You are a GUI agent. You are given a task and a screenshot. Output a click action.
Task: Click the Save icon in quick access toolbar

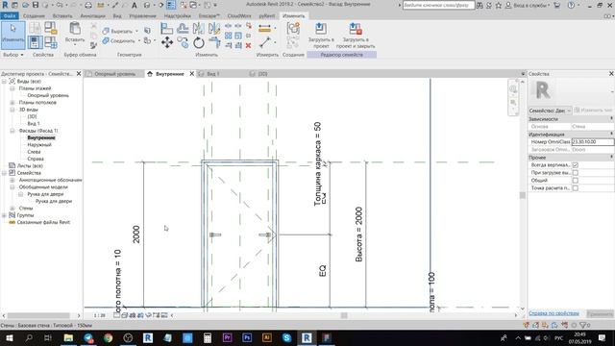click(36, 5)
